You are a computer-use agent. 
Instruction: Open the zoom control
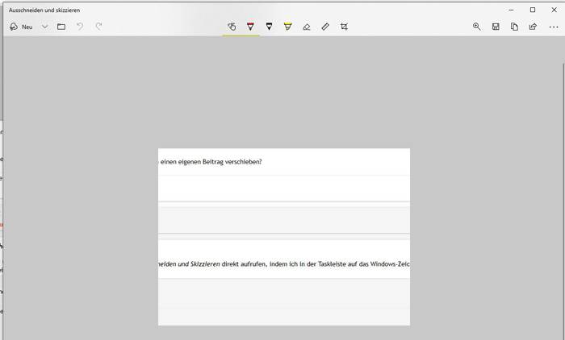tap(477, 27)
